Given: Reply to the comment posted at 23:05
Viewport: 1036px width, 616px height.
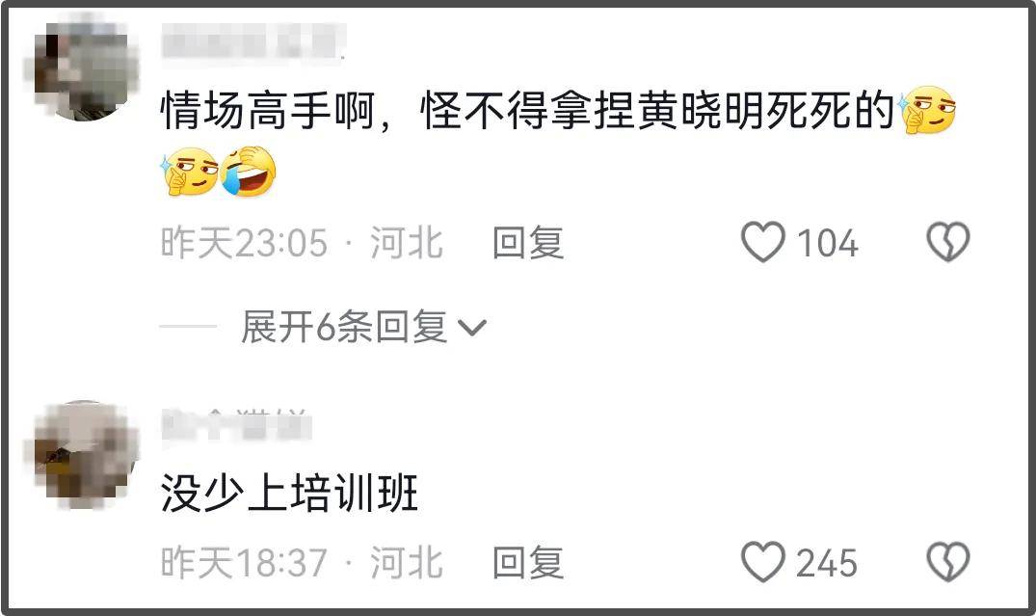Looking at the screenshot, I should point(528,242).
